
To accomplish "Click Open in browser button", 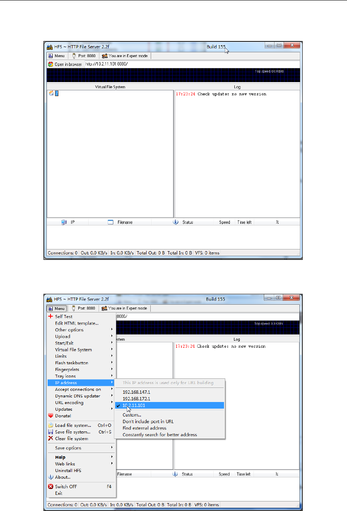I will click(65, 64).
